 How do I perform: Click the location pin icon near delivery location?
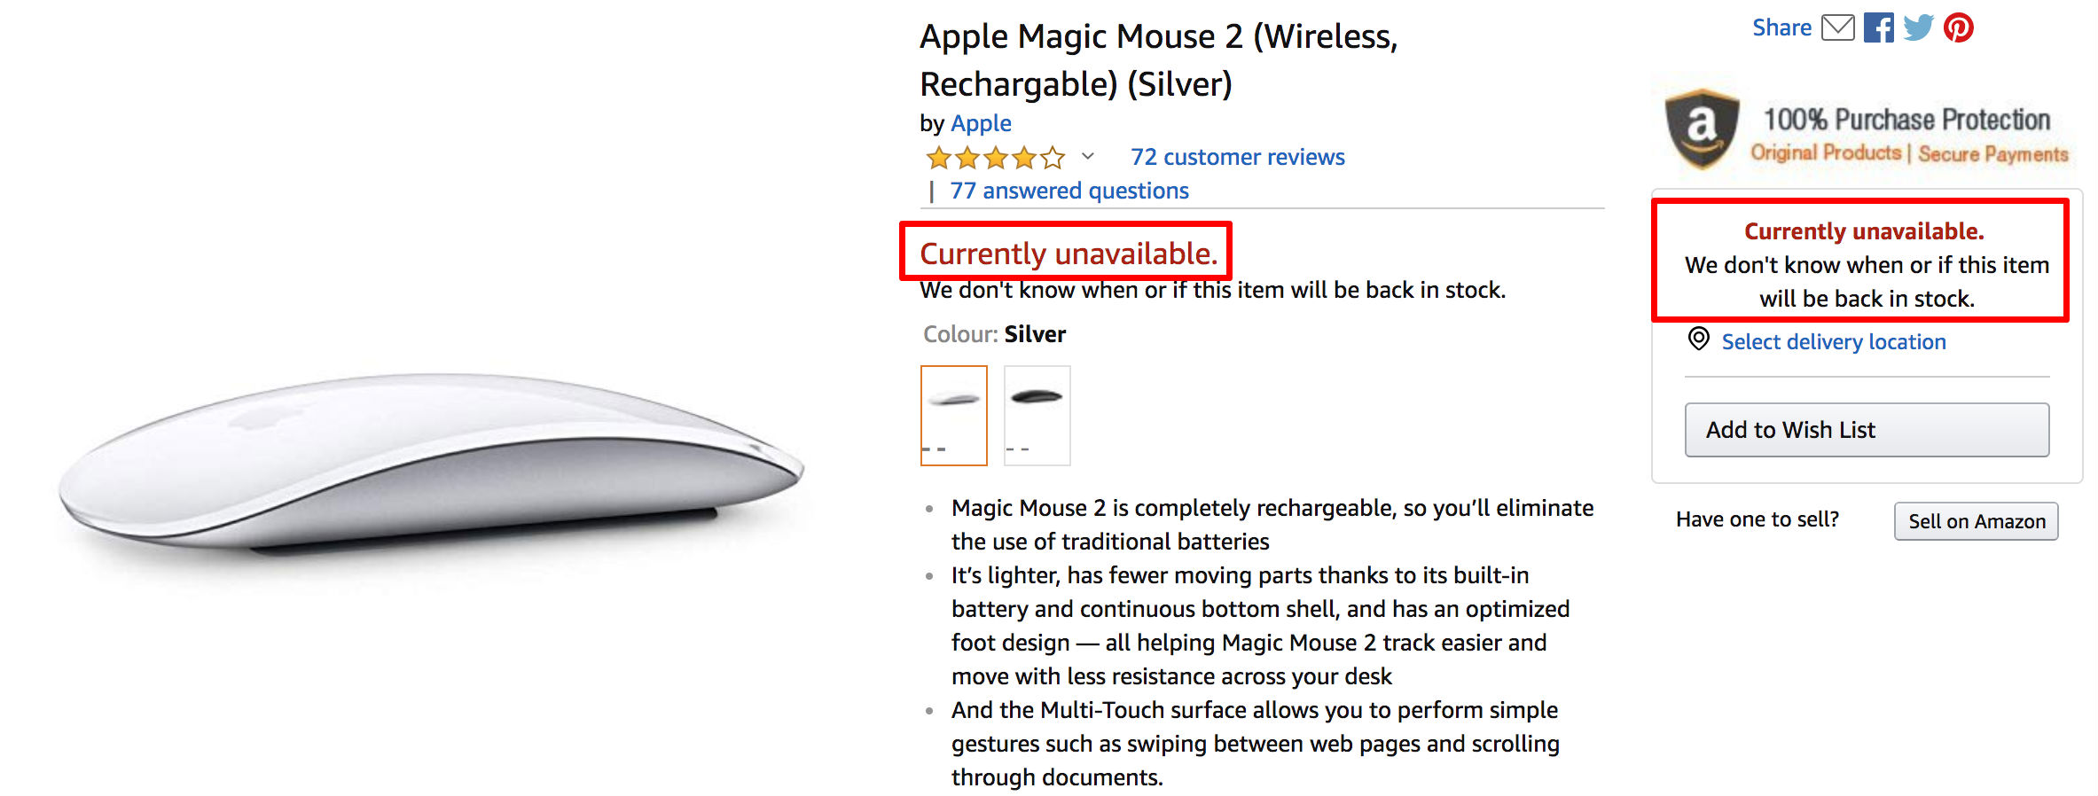click(1699, 340)
